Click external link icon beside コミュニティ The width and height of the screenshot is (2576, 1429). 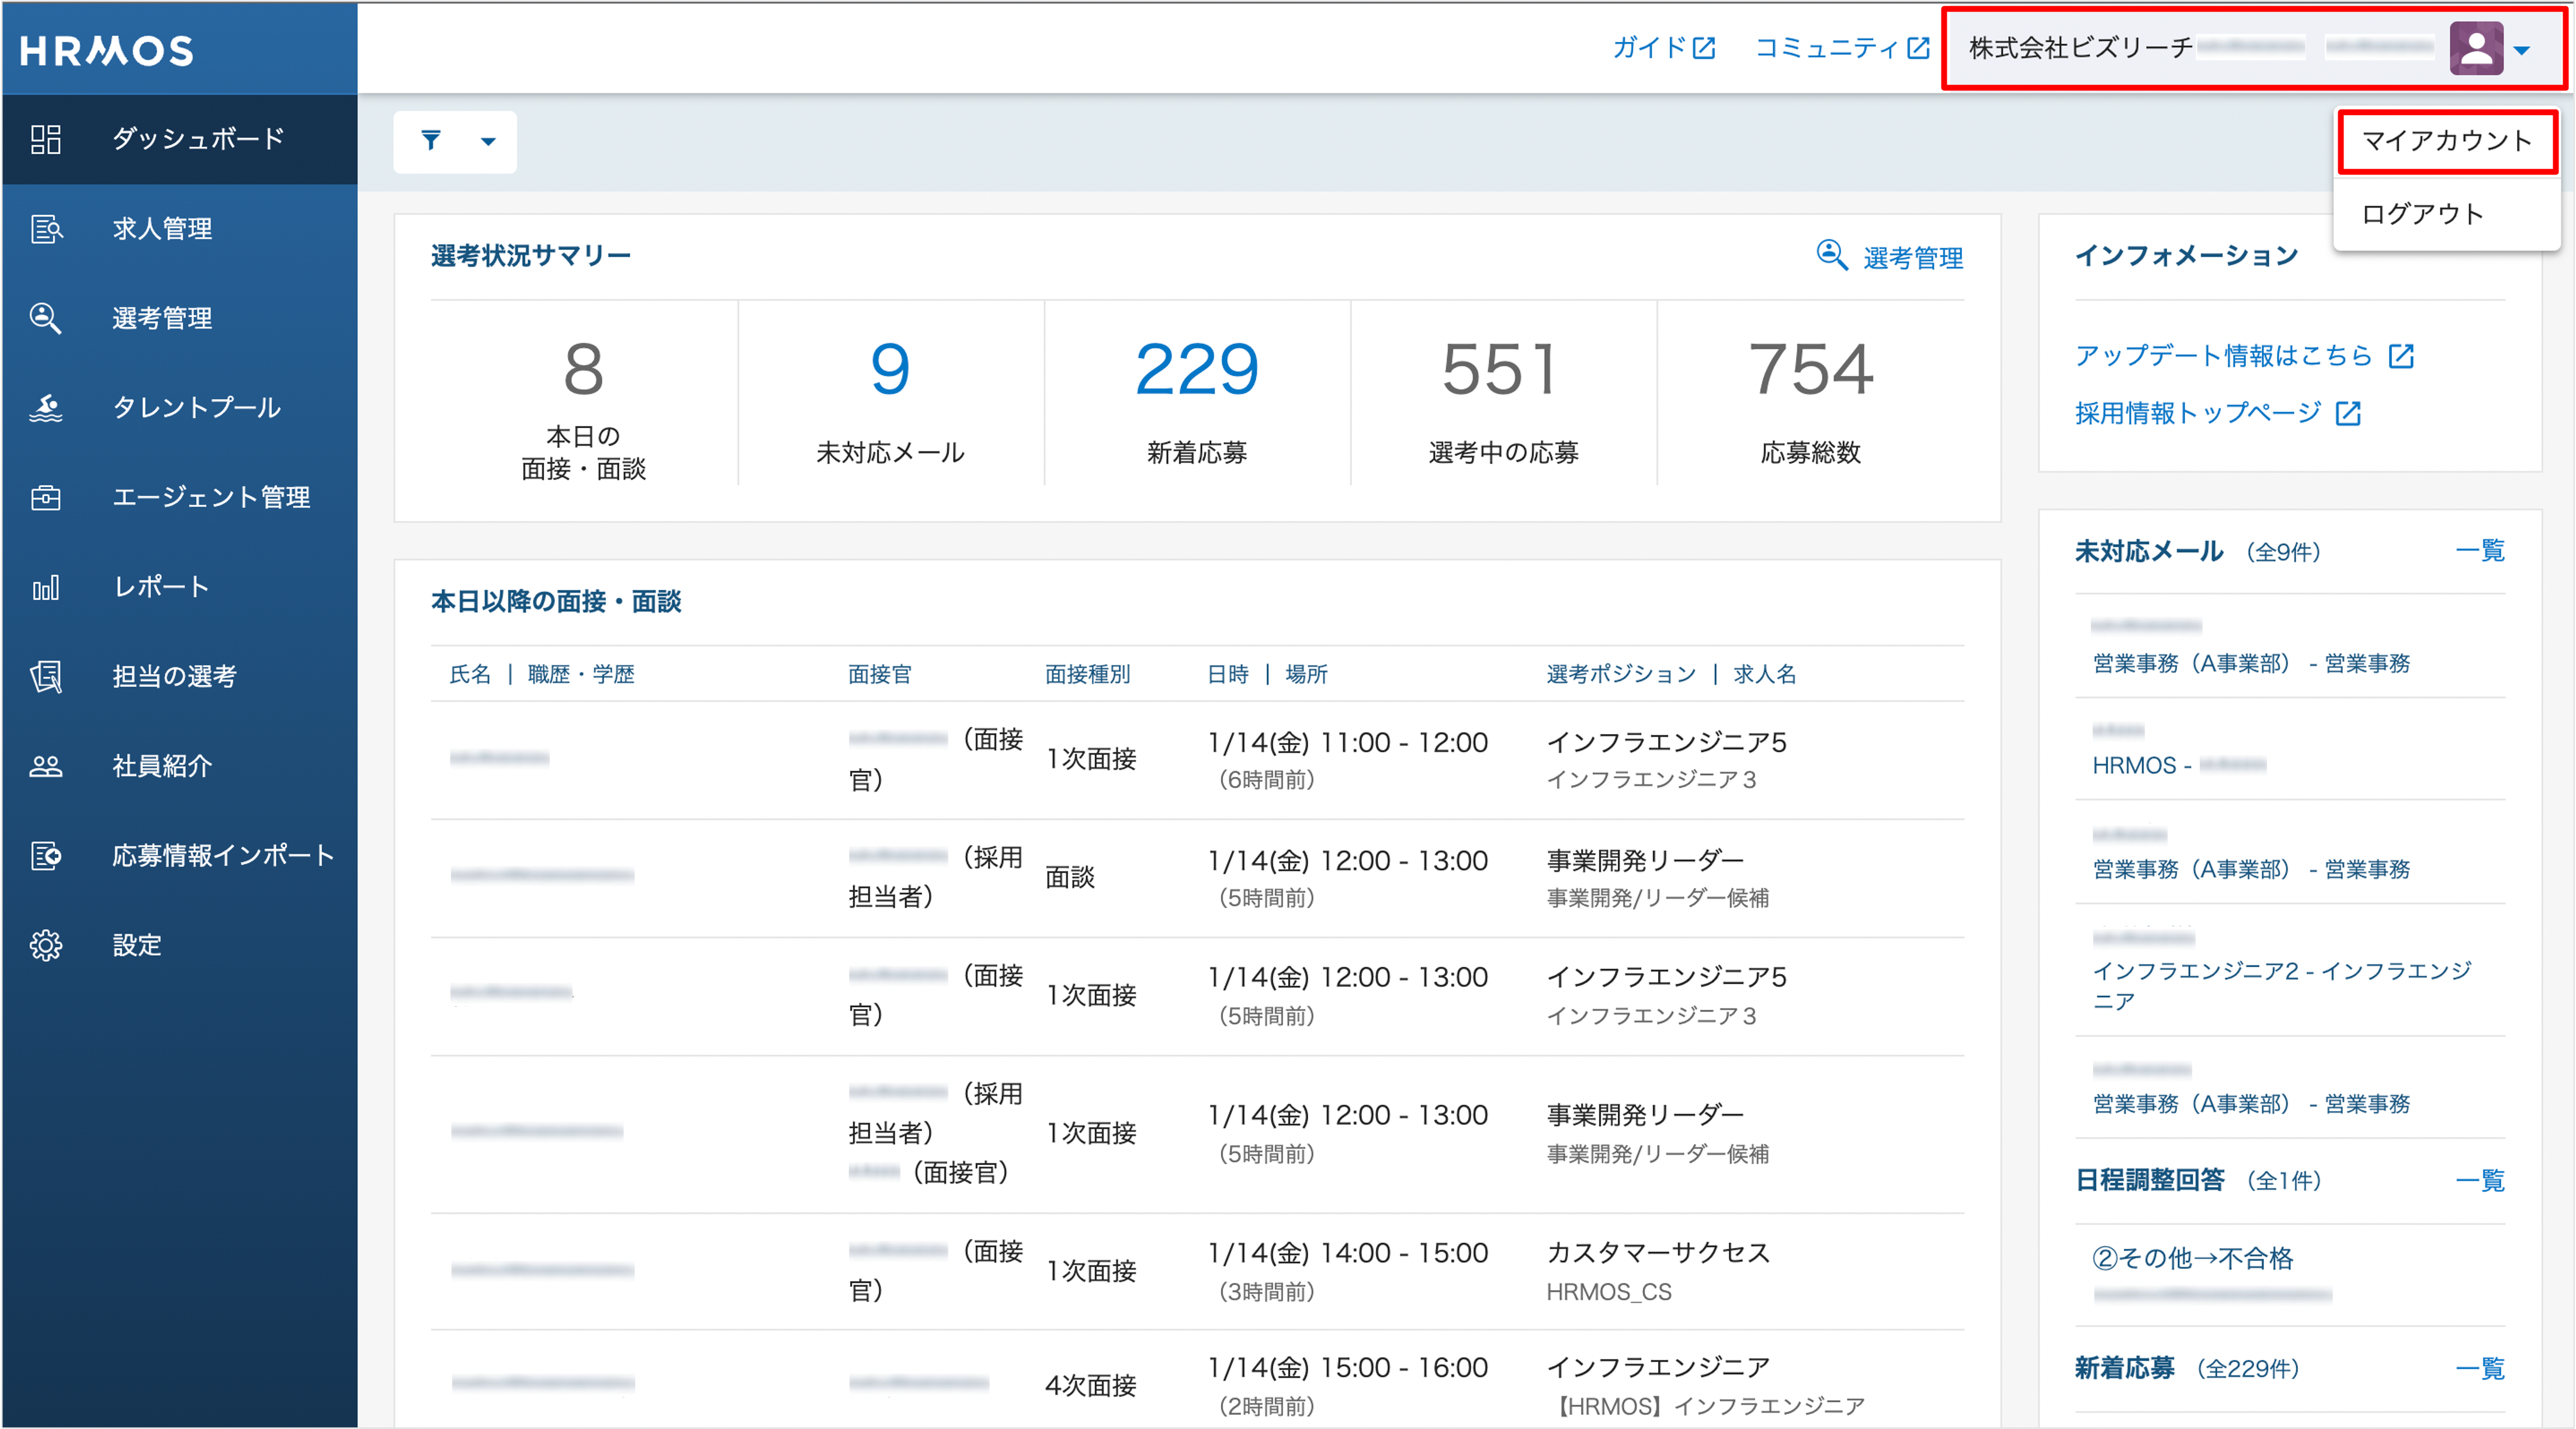coord(1918,48)
